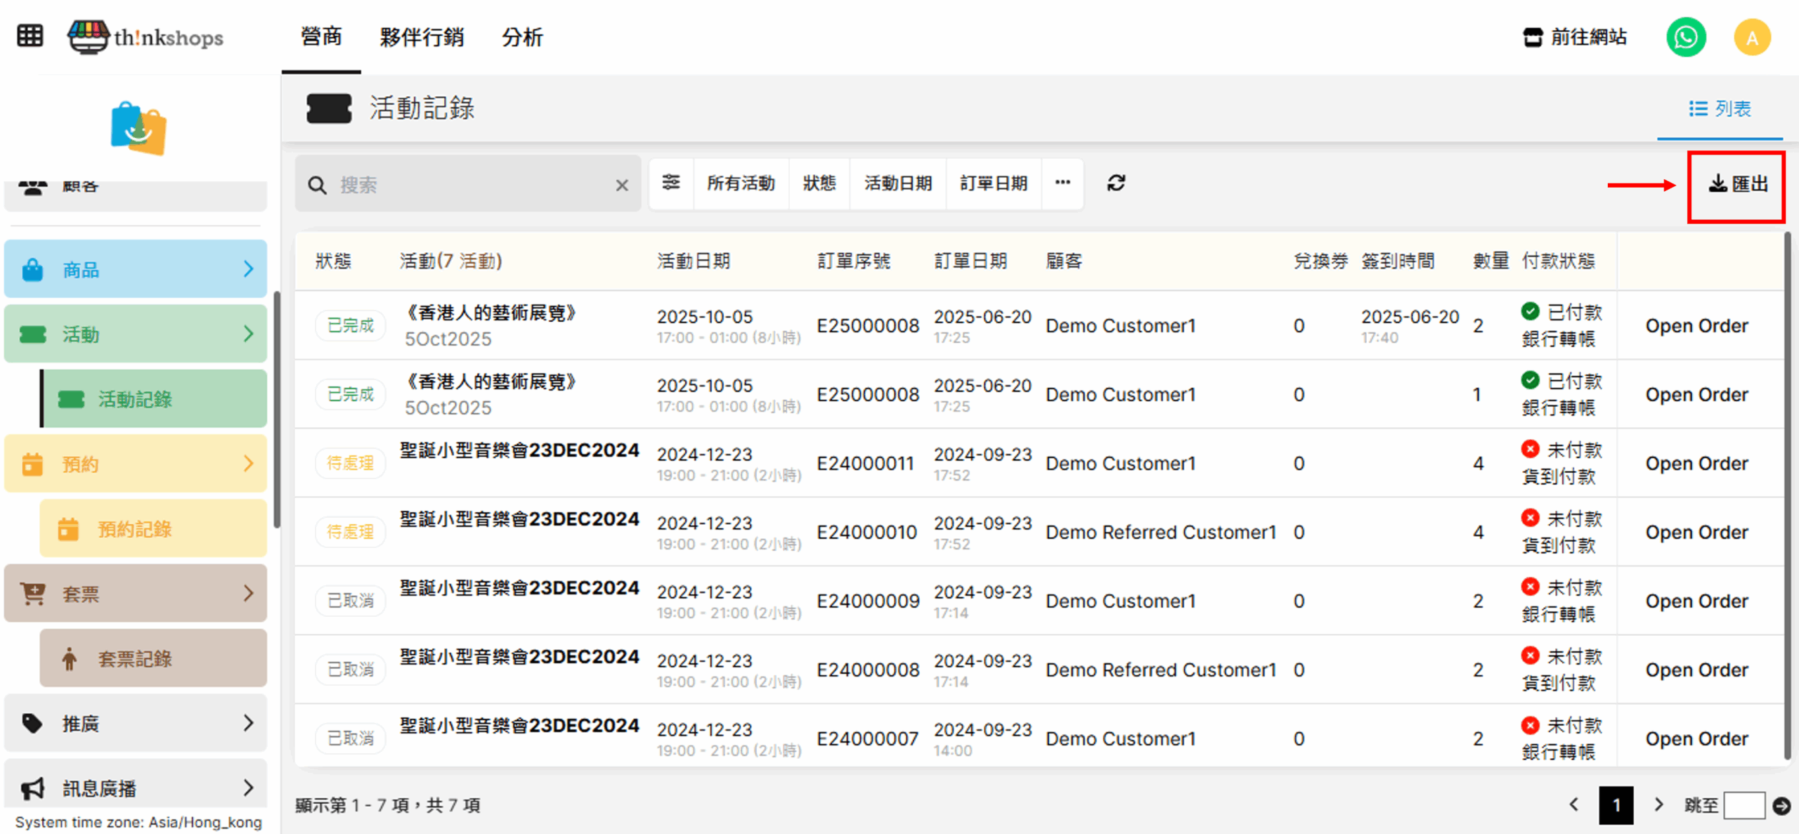Open the 所有活動 filter dropdown
Viewport: 1799px width, 834px height.
point(741,183)
